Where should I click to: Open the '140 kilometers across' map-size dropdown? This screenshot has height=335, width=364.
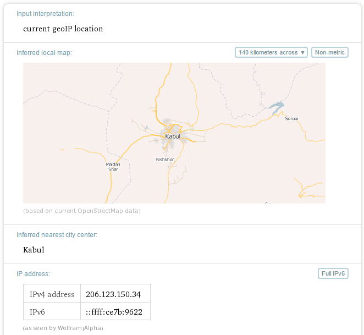(268, 53)
